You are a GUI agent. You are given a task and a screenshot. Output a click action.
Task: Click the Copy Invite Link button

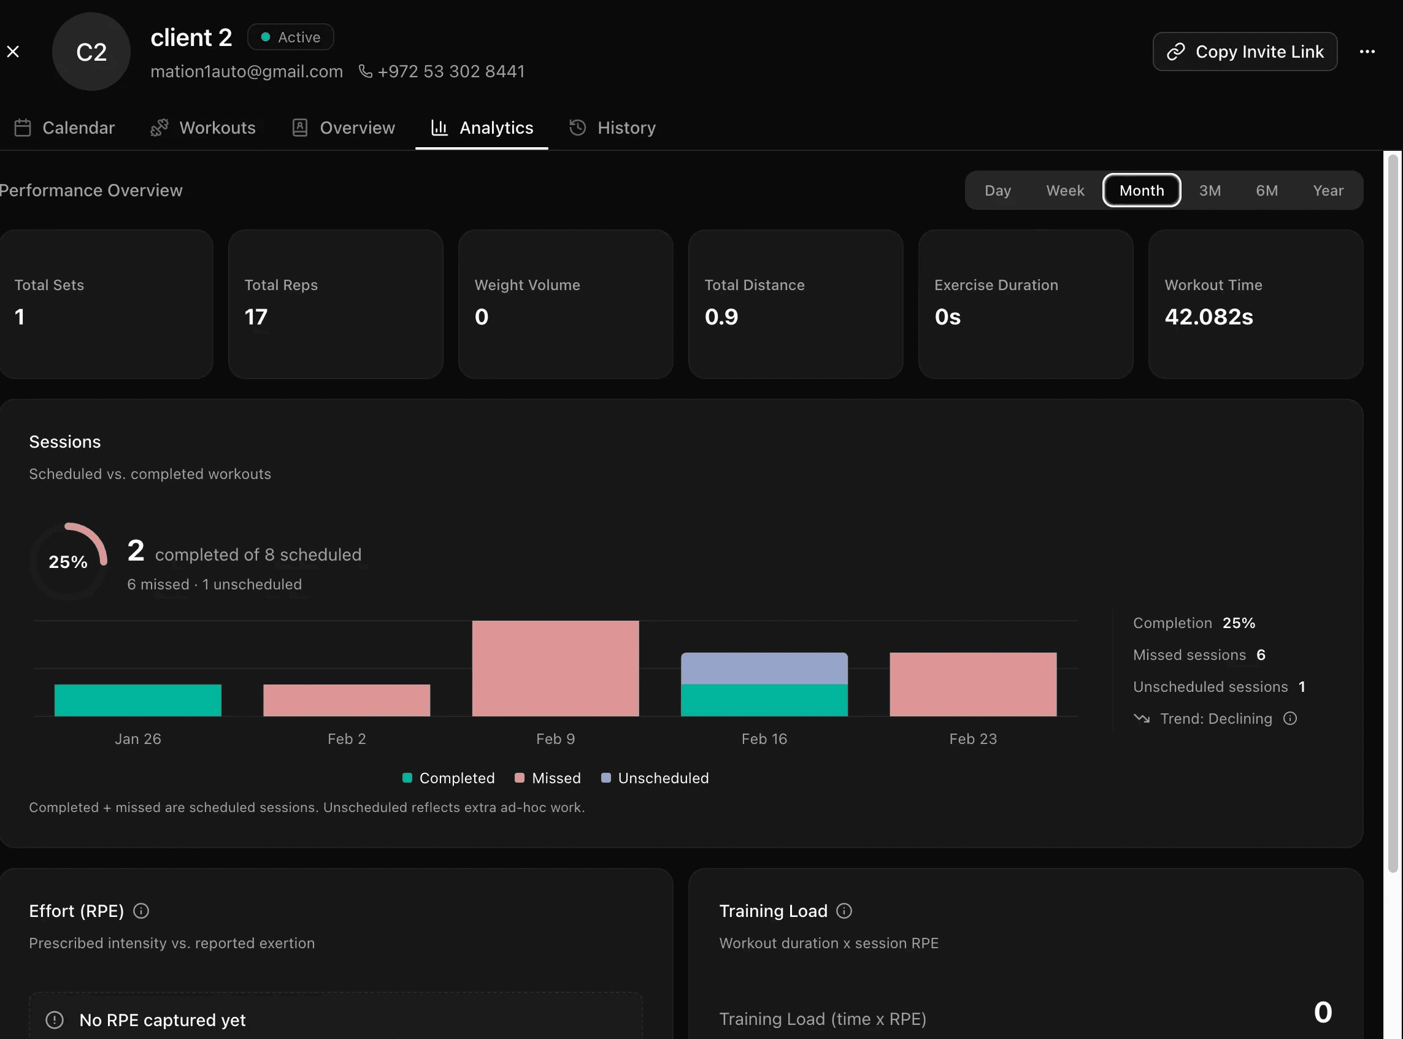coord(1245,52)
